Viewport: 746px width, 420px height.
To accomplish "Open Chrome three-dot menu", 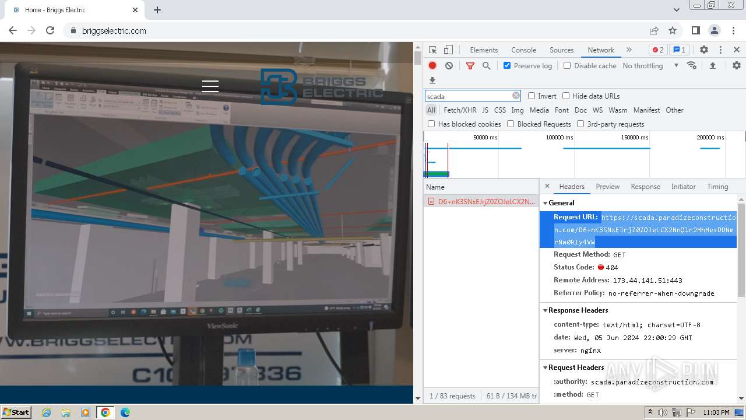I will pos(734,30).
